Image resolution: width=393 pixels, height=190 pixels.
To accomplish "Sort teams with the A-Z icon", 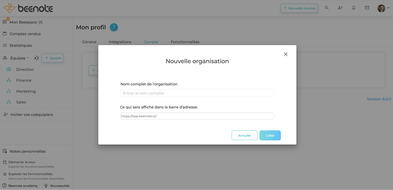I will coord(37,58).
